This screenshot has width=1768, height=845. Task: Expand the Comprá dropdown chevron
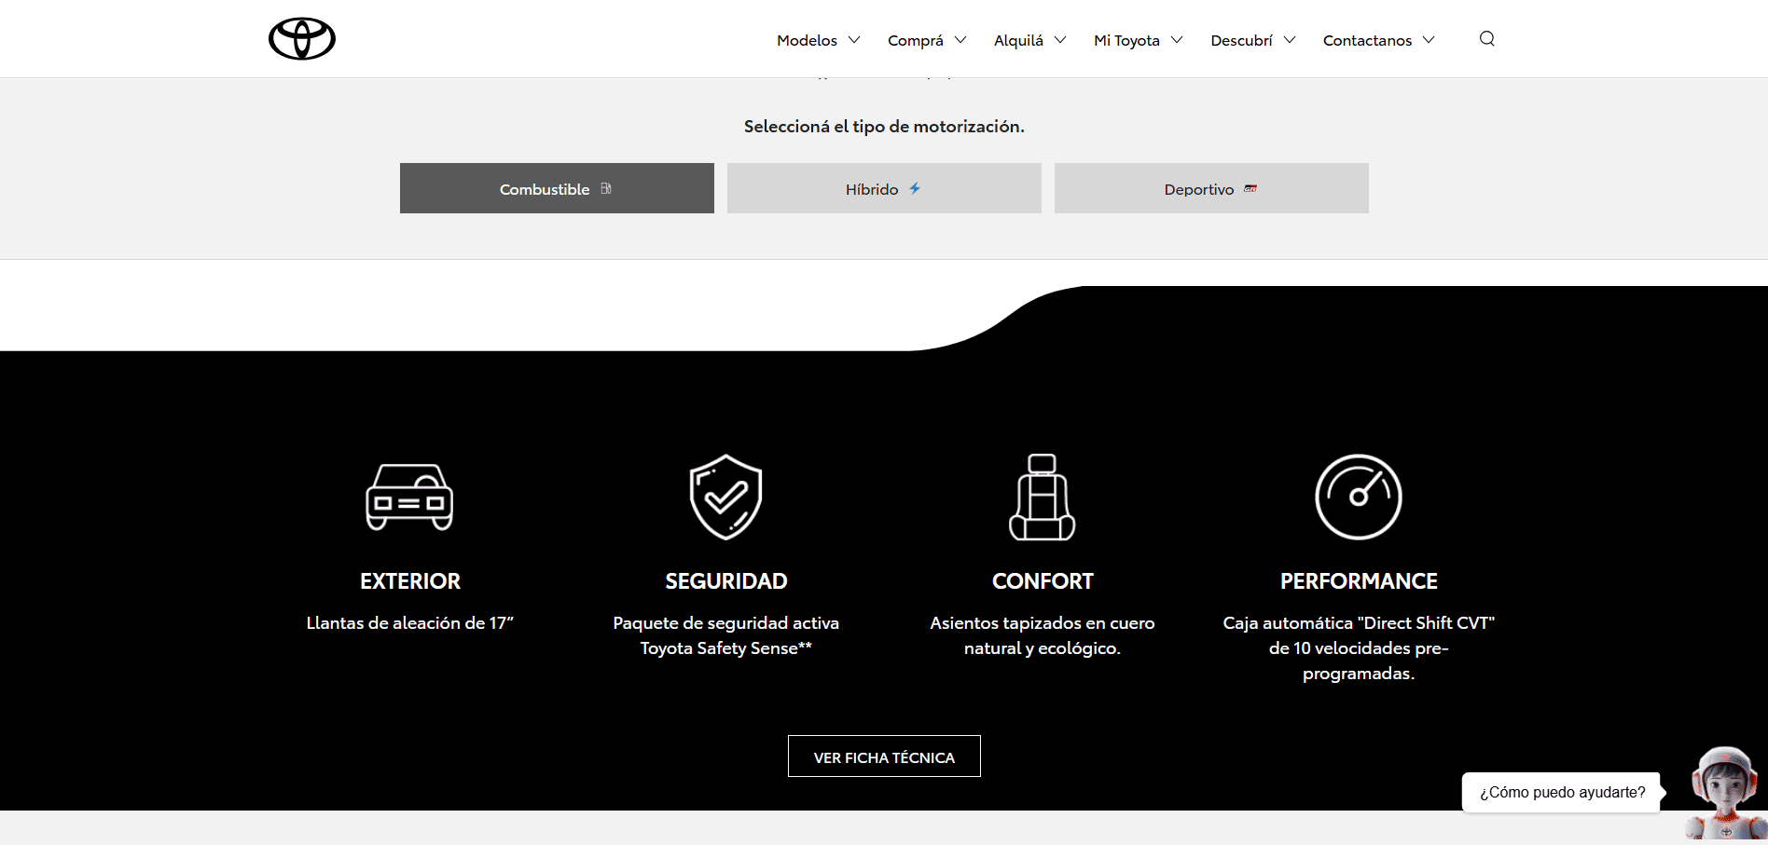click(960, 40)
